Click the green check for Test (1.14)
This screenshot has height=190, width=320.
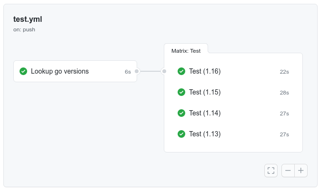[181, 113]
